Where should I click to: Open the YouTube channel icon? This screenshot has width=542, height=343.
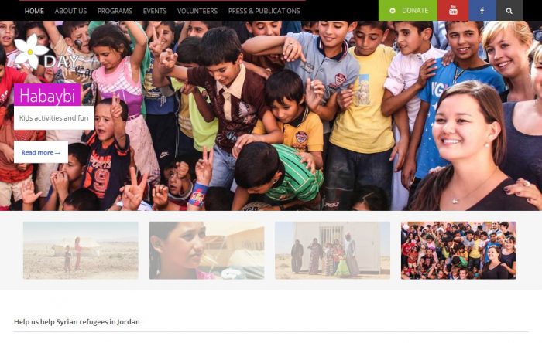(453, 10)
